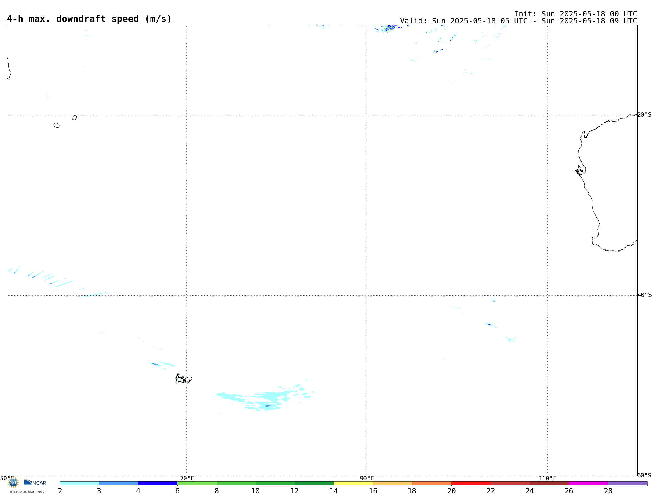Click the colorbar tick label 8

(217, 491)
